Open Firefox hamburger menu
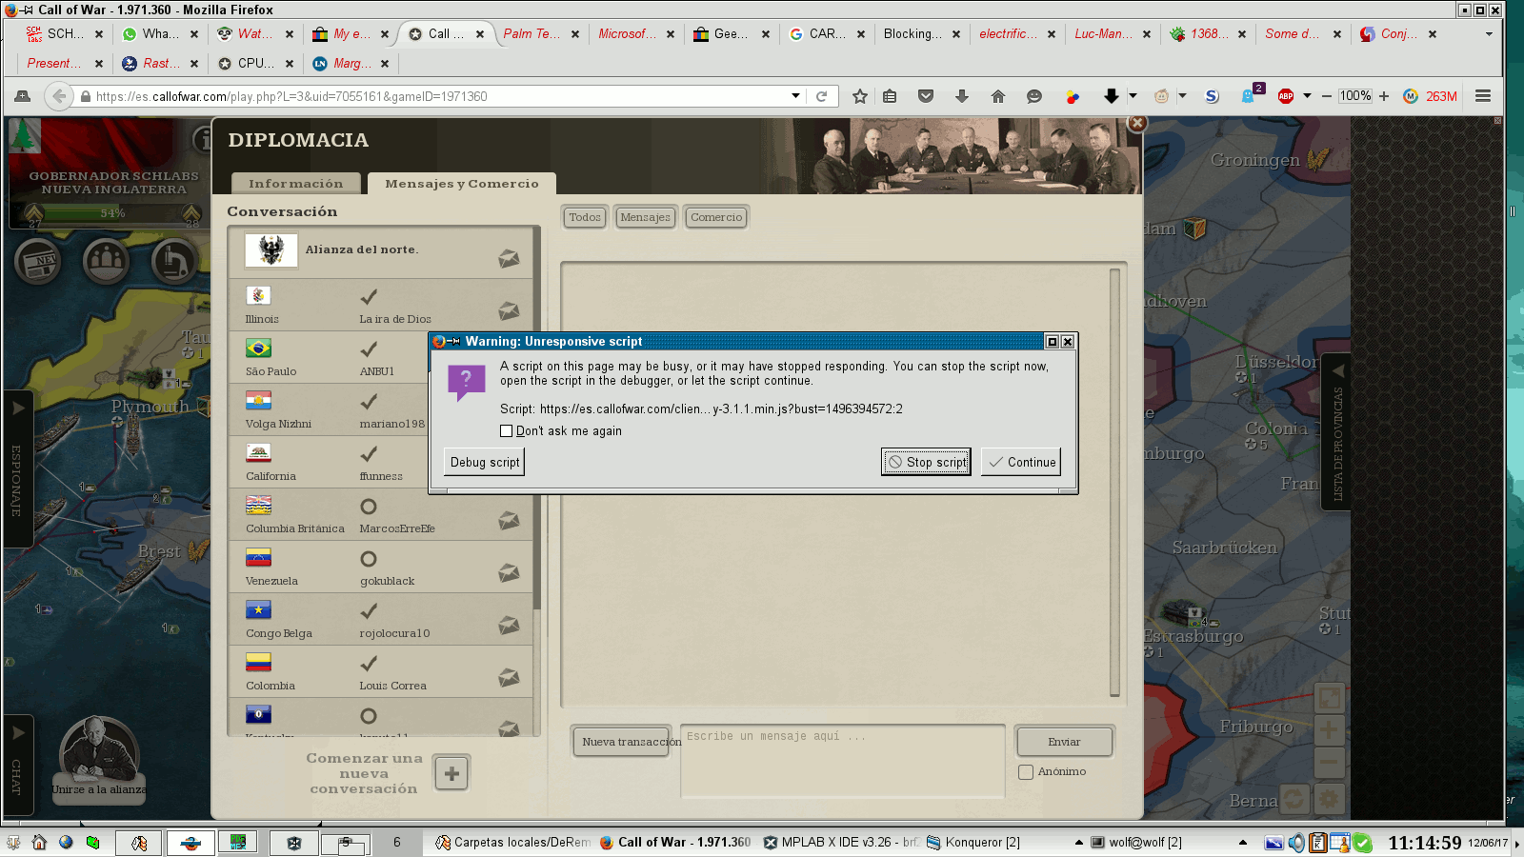Image resolution: width=1524 pixels, height=857 pixels. pos(1483,96)
